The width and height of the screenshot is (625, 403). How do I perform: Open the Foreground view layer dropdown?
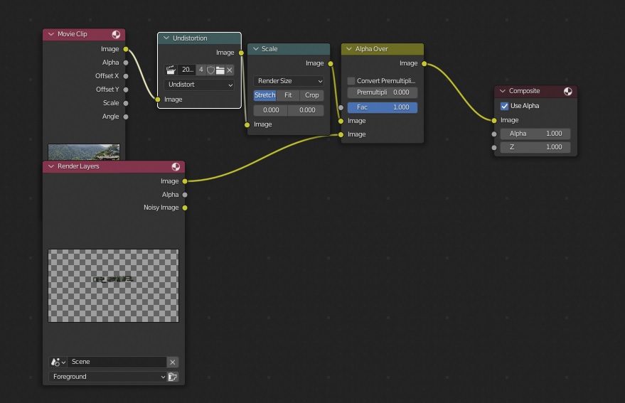tap(107, 377)
